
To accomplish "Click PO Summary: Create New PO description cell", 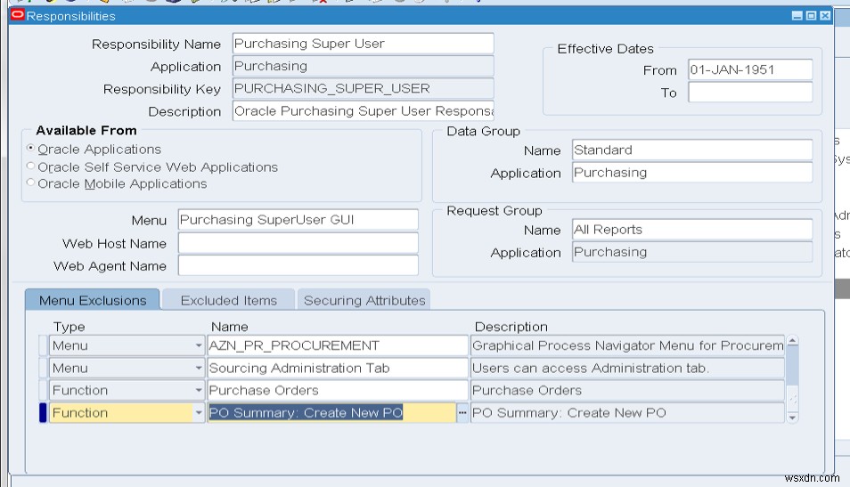I will 627,413.
